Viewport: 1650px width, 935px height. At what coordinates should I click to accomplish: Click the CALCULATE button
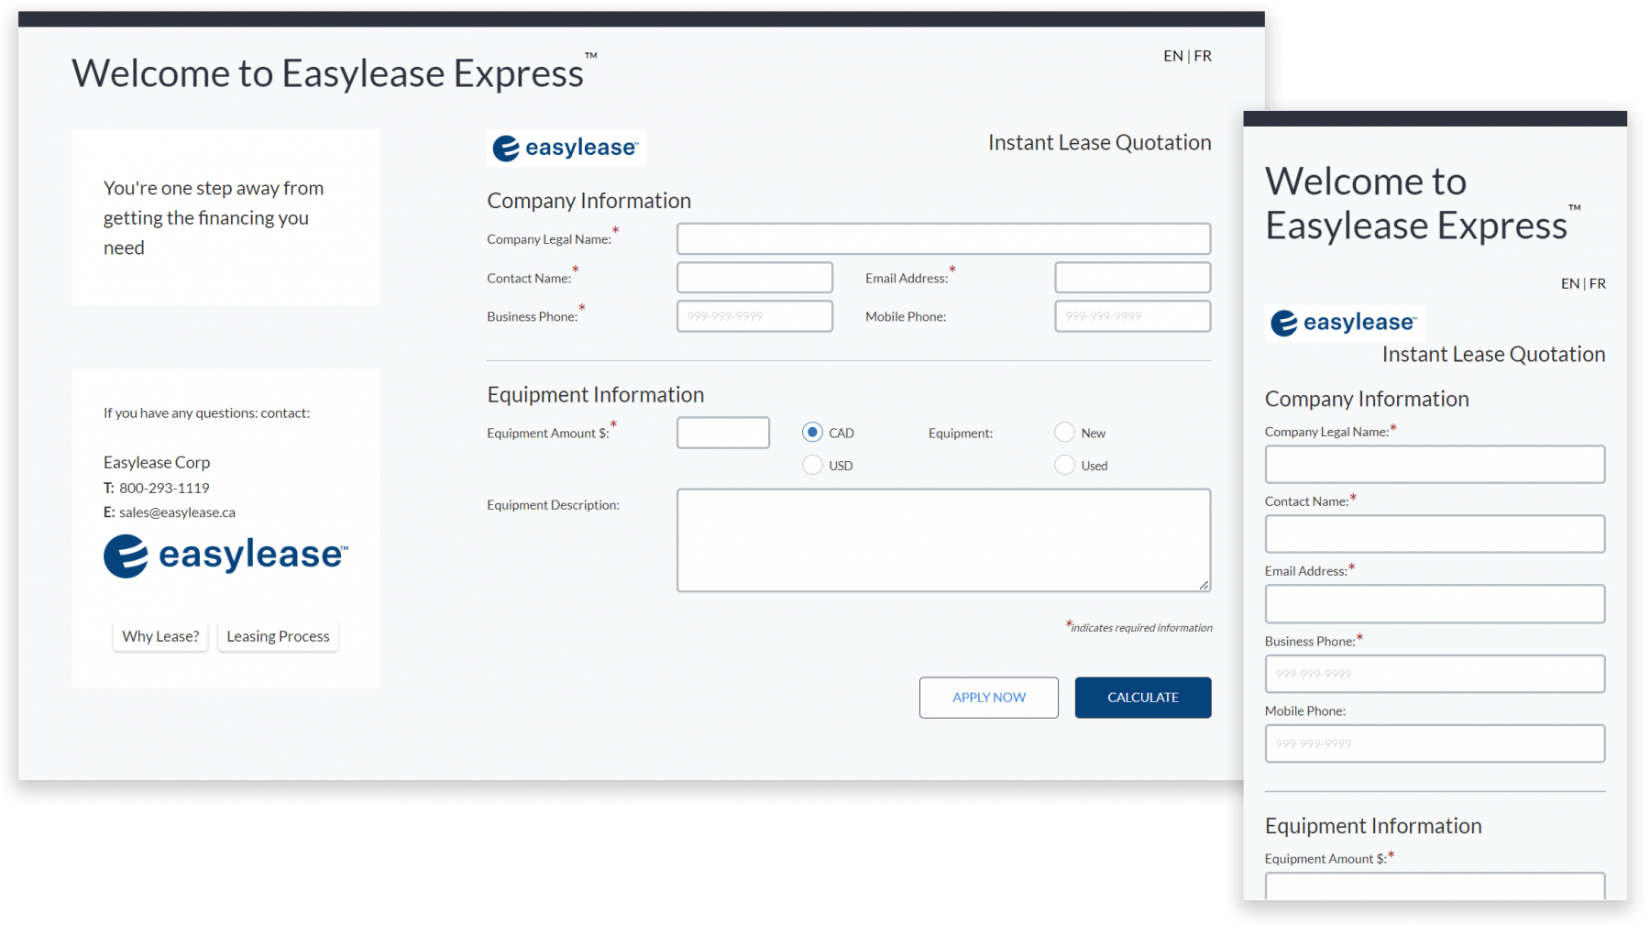[x=1142, y=698]
